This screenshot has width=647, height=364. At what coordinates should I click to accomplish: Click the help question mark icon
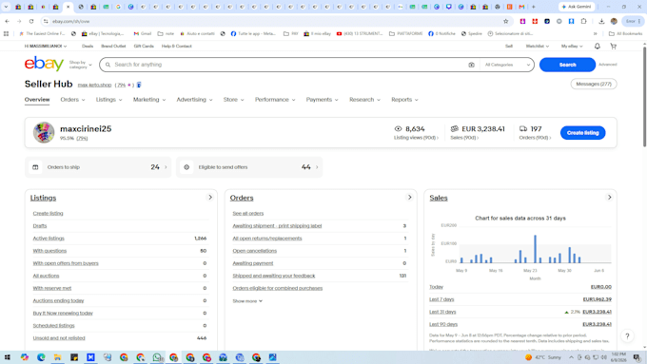click(627, 336)
